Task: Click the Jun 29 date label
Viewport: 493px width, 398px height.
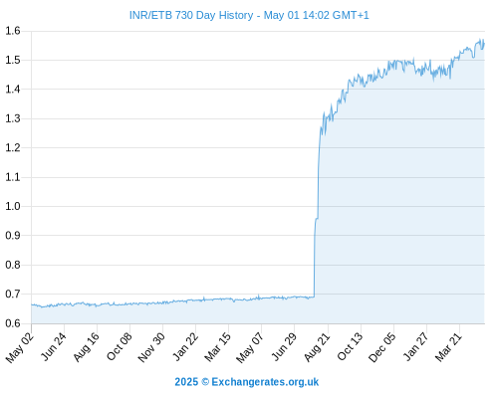Action: (284, 346)
